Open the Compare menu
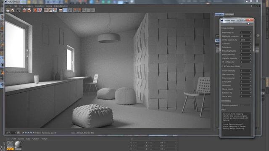Screen dimensions: 269x151 tap(29, 6)
